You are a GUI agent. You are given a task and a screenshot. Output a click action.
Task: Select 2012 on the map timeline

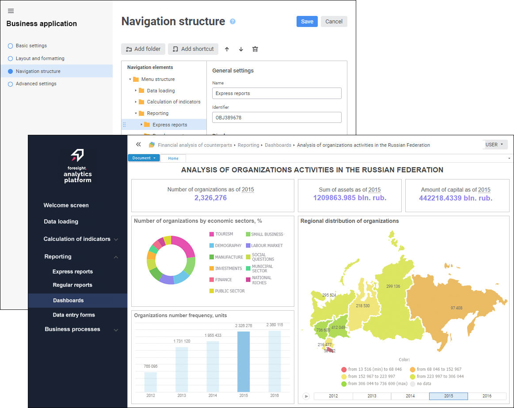click(x=333, y=396)
